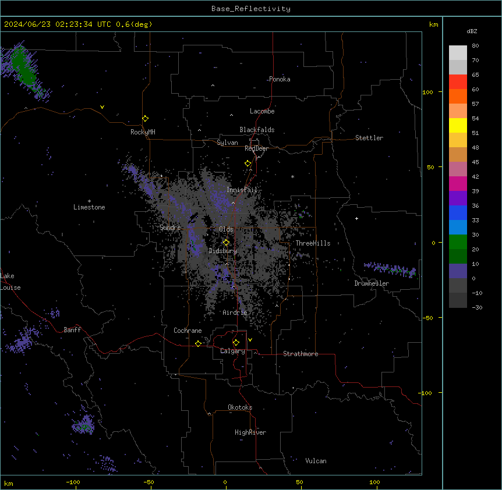The image size is (502, 490).
Task: Click the Sylvan label
Action: [x=227, y=143]
